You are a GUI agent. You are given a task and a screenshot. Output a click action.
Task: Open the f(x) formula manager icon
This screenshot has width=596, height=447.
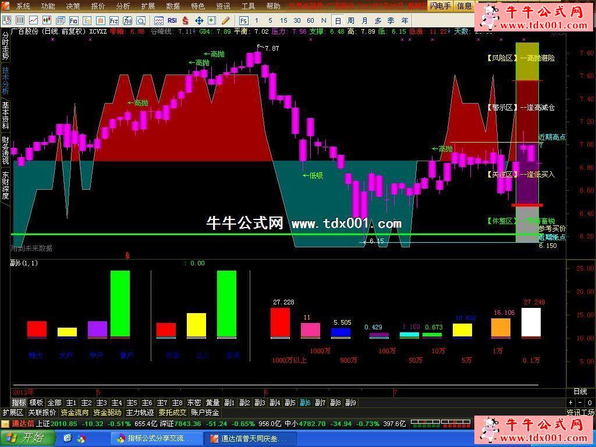(x=127, y=21)
